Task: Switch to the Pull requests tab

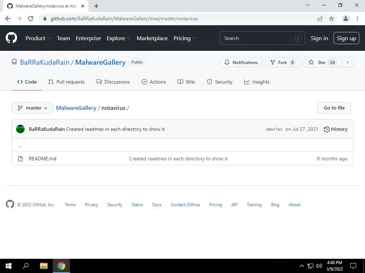Action: (x=66, y=82)
